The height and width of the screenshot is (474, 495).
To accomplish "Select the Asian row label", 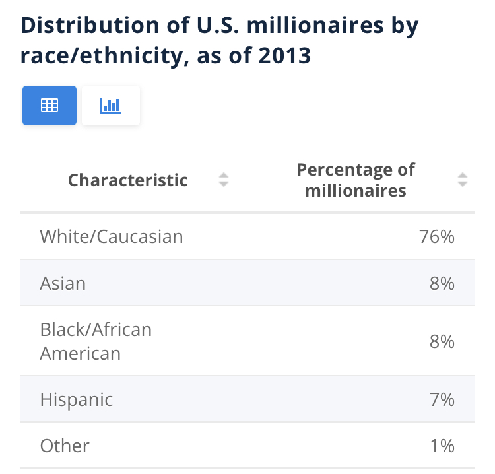I will (x=63, y=283).
